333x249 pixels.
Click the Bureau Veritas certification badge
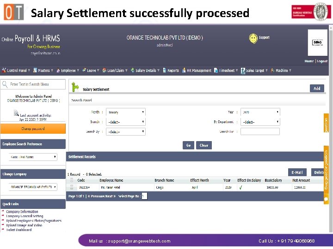[311, 12]
